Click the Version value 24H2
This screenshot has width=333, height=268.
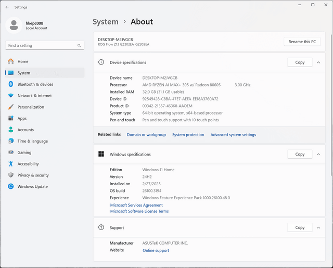pos(147,177)
